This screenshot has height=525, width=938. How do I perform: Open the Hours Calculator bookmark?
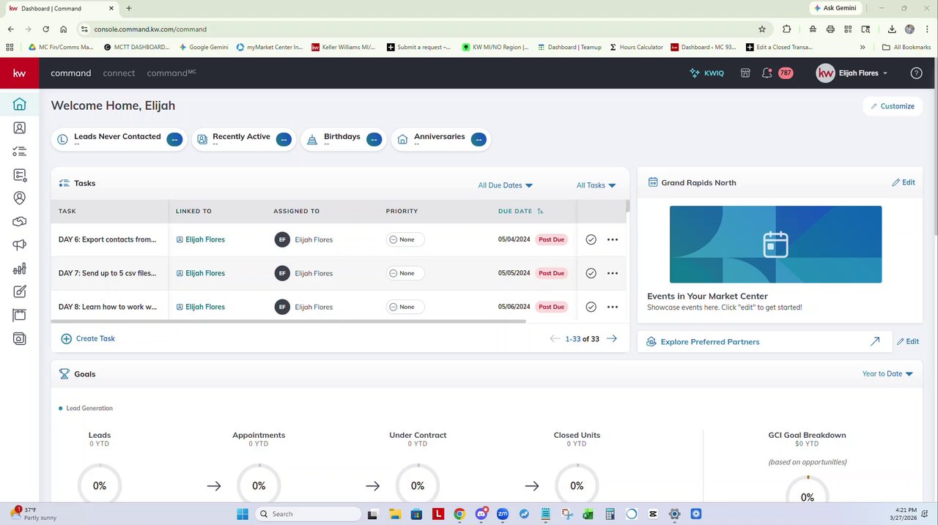635,47
